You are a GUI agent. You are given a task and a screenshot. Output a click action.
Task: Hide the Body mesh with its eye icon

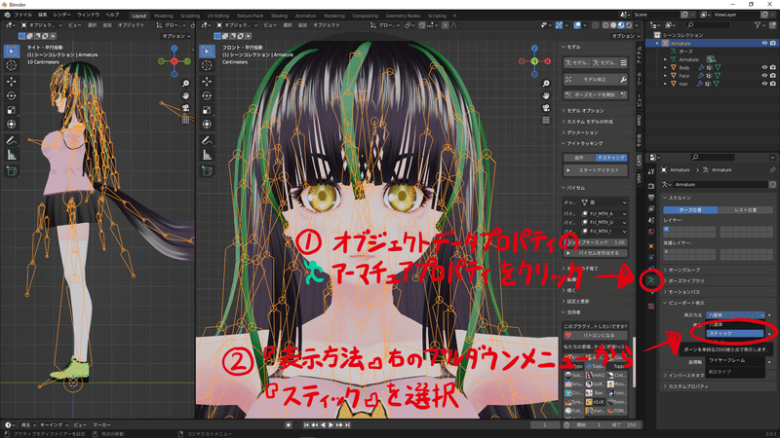point(764,67)
